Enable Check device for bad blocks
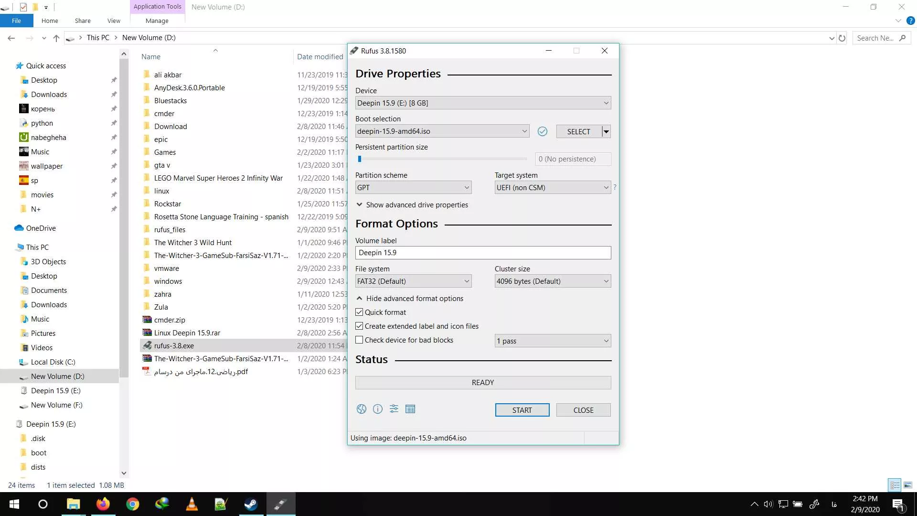 (x=359, y=340)
